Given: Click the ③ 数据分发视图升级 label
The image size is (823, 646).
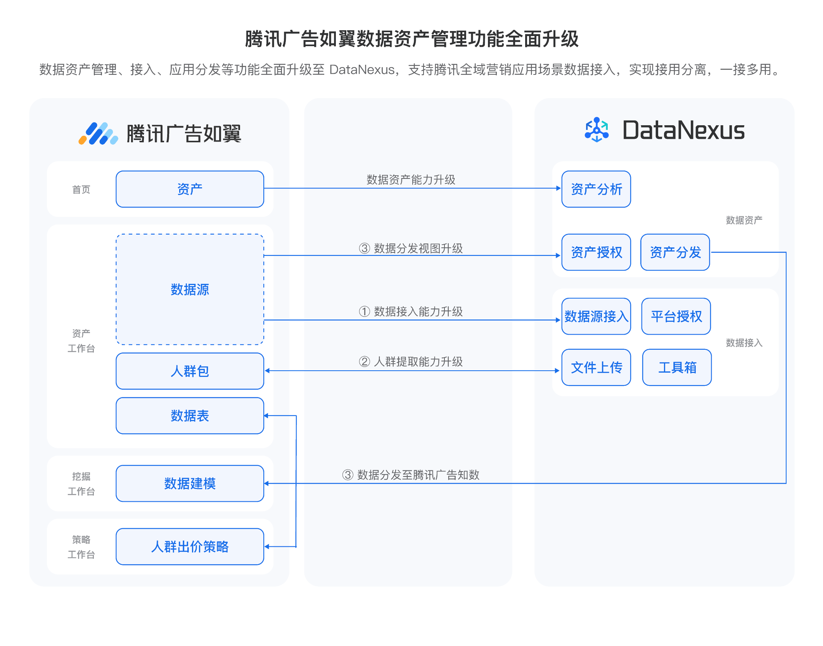Looking at the screenshot, I should (x=411, y=248).
